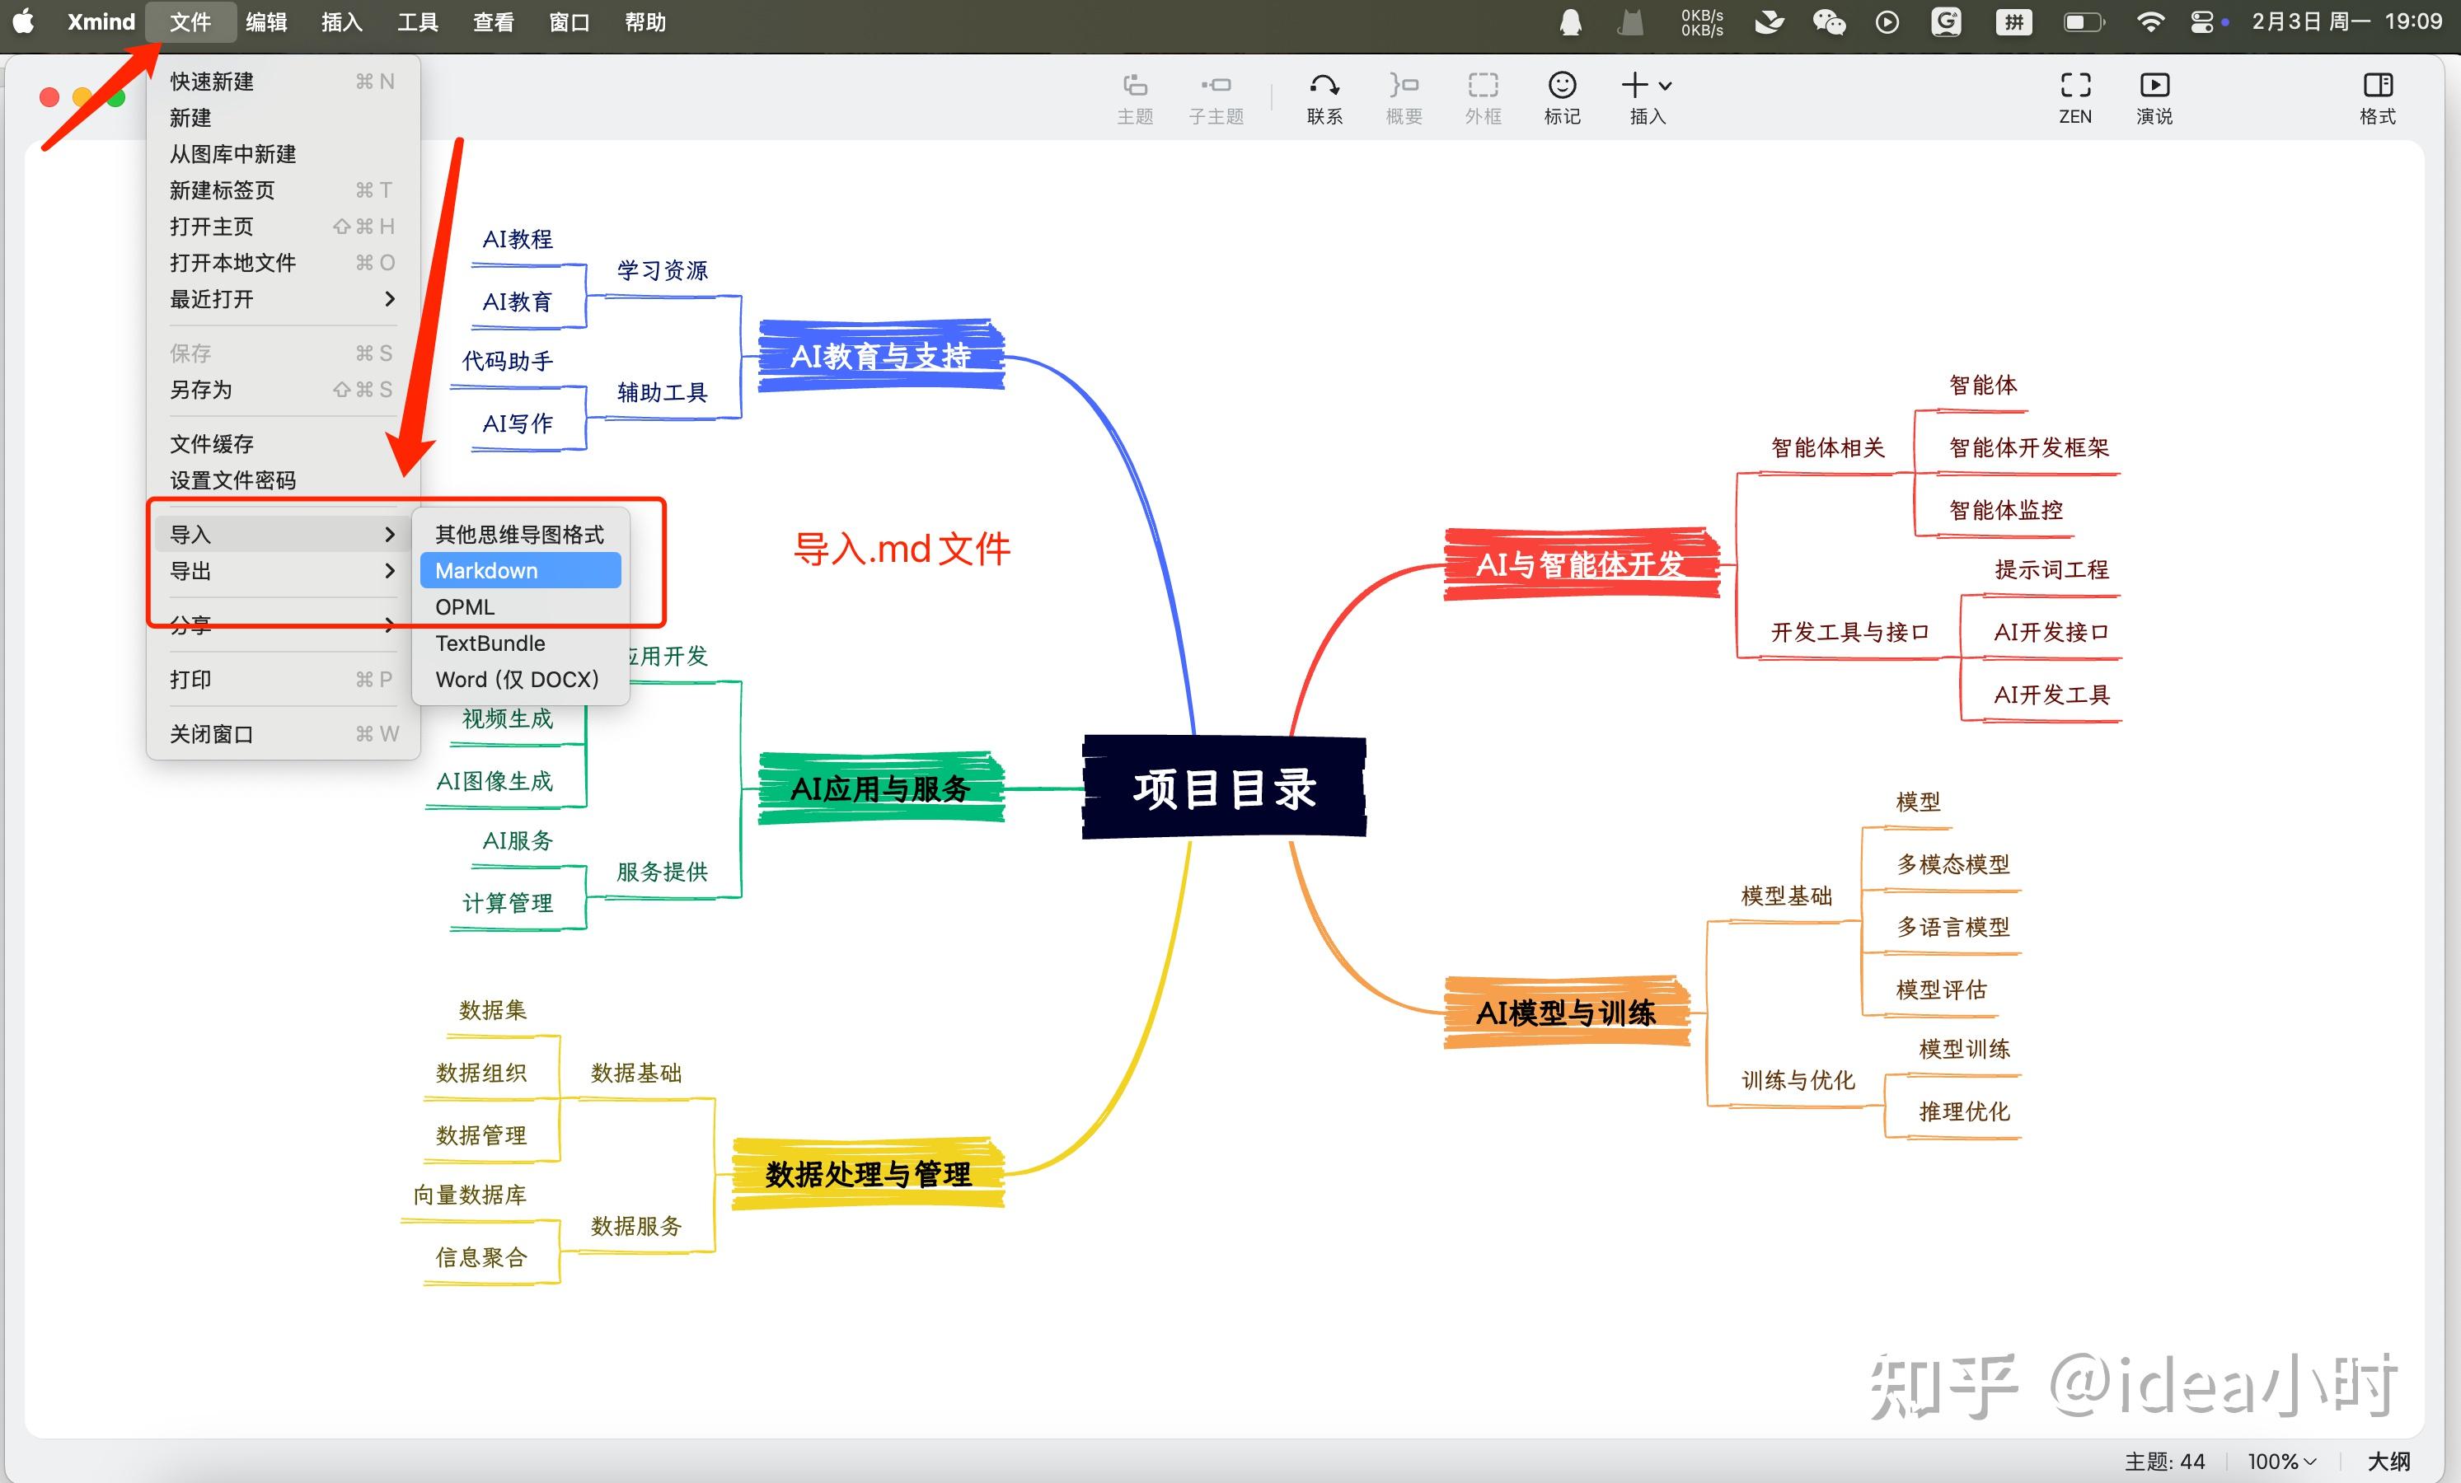Open the 100% zoom level dropdown

2281,1461
